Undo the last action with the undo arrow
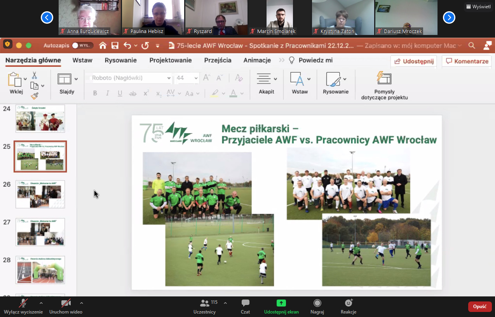The height and width of the screenshot is (317, 495). pyautogui.click(x=127, y=45)
